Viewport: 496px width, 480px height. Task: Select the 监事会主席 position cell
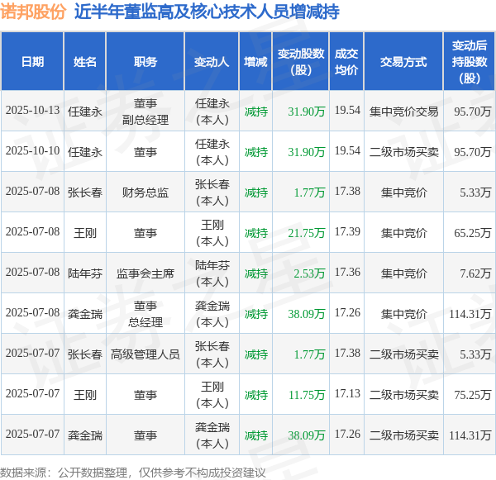[x=145, y=273]
